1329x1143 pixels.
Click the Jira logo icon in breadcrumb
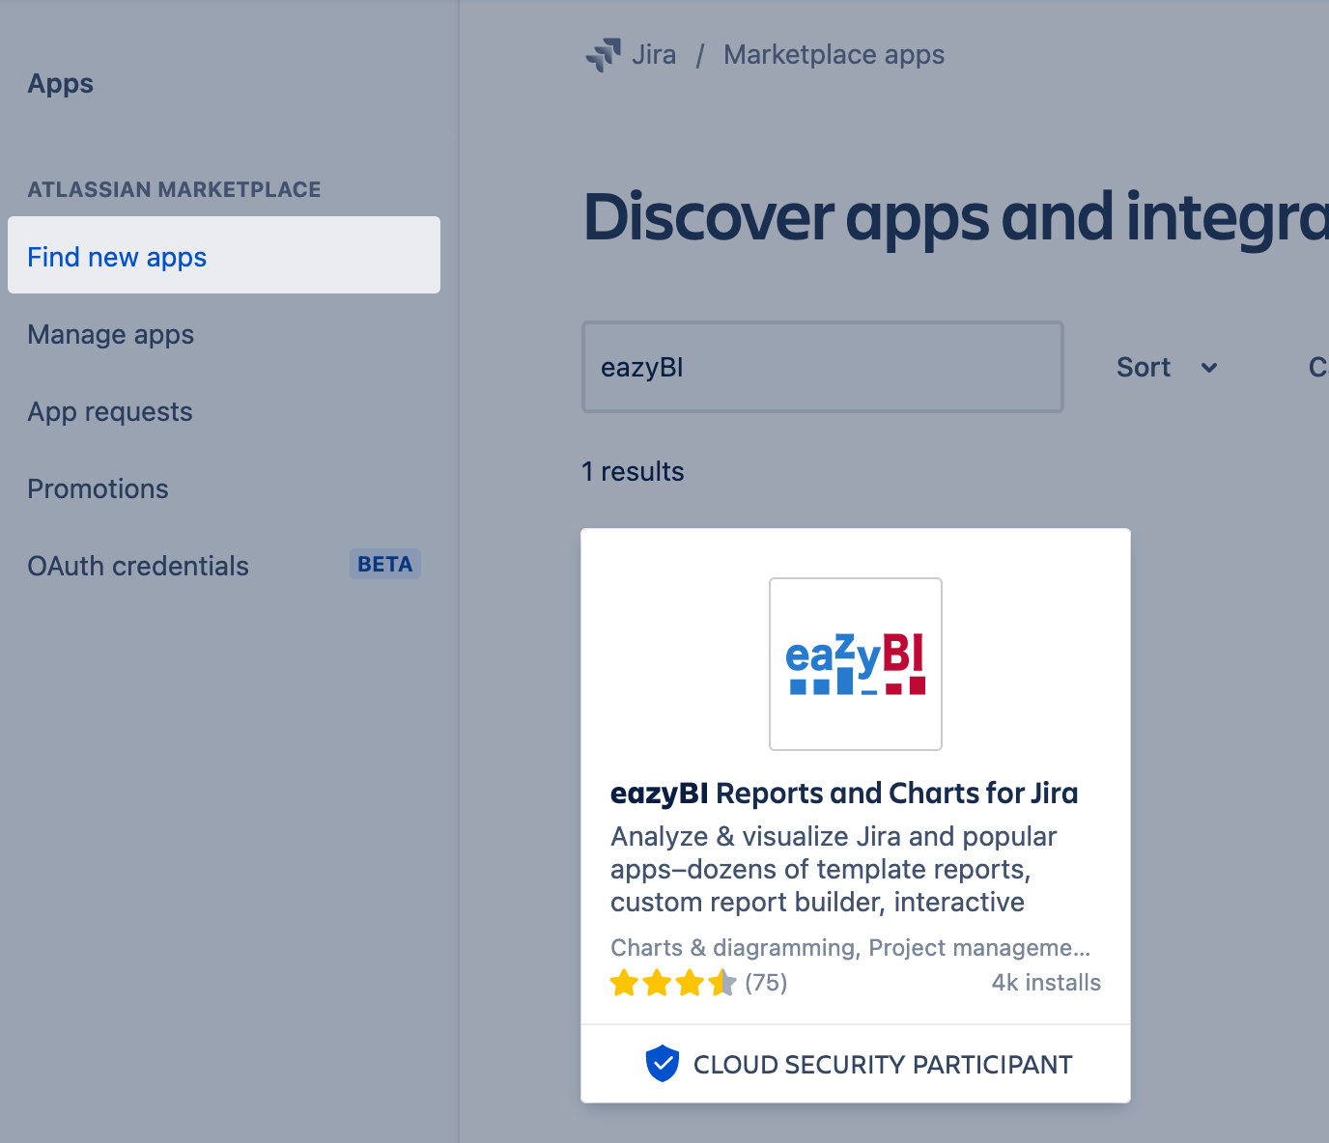point(604,55)
